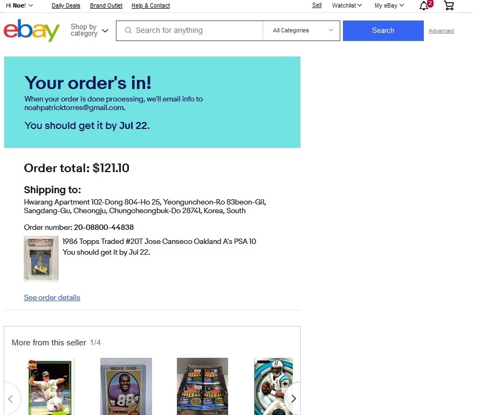
Task: Open Daily Deals page
Action: (x=66, y=5)
